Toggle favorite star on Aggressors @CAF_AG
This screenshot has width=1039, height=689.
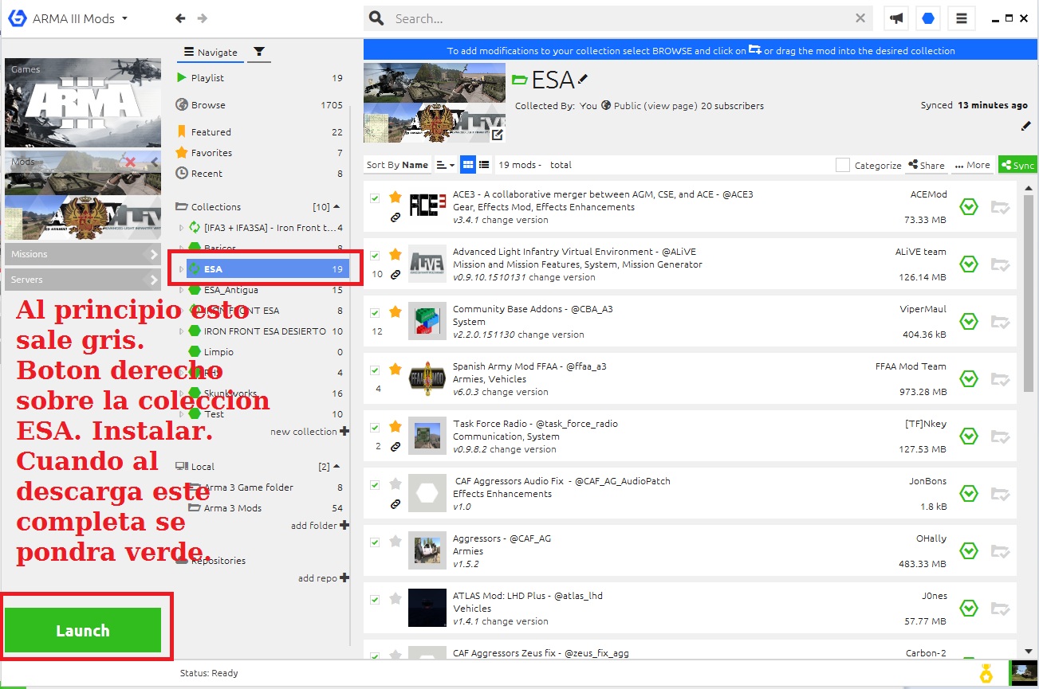coord(395,541)
